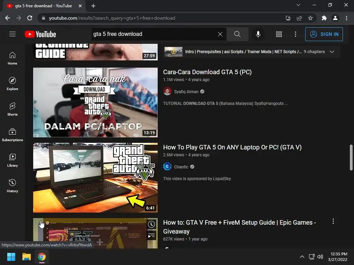Click the install app icon in address bar
Image resolution: width=354 pixels, height=265 pixels.
tap(288, 18)
